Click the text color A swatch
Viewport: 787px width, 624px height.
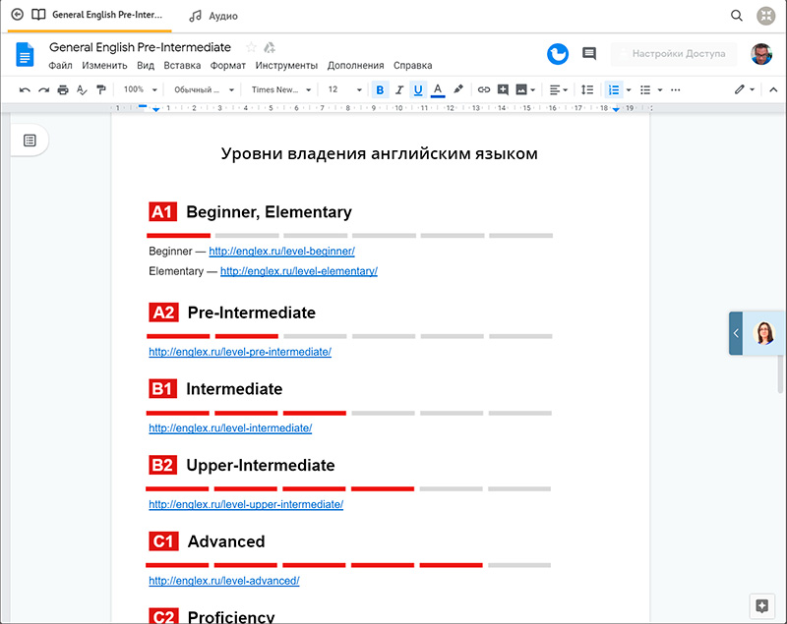click(x=438, y=89)
